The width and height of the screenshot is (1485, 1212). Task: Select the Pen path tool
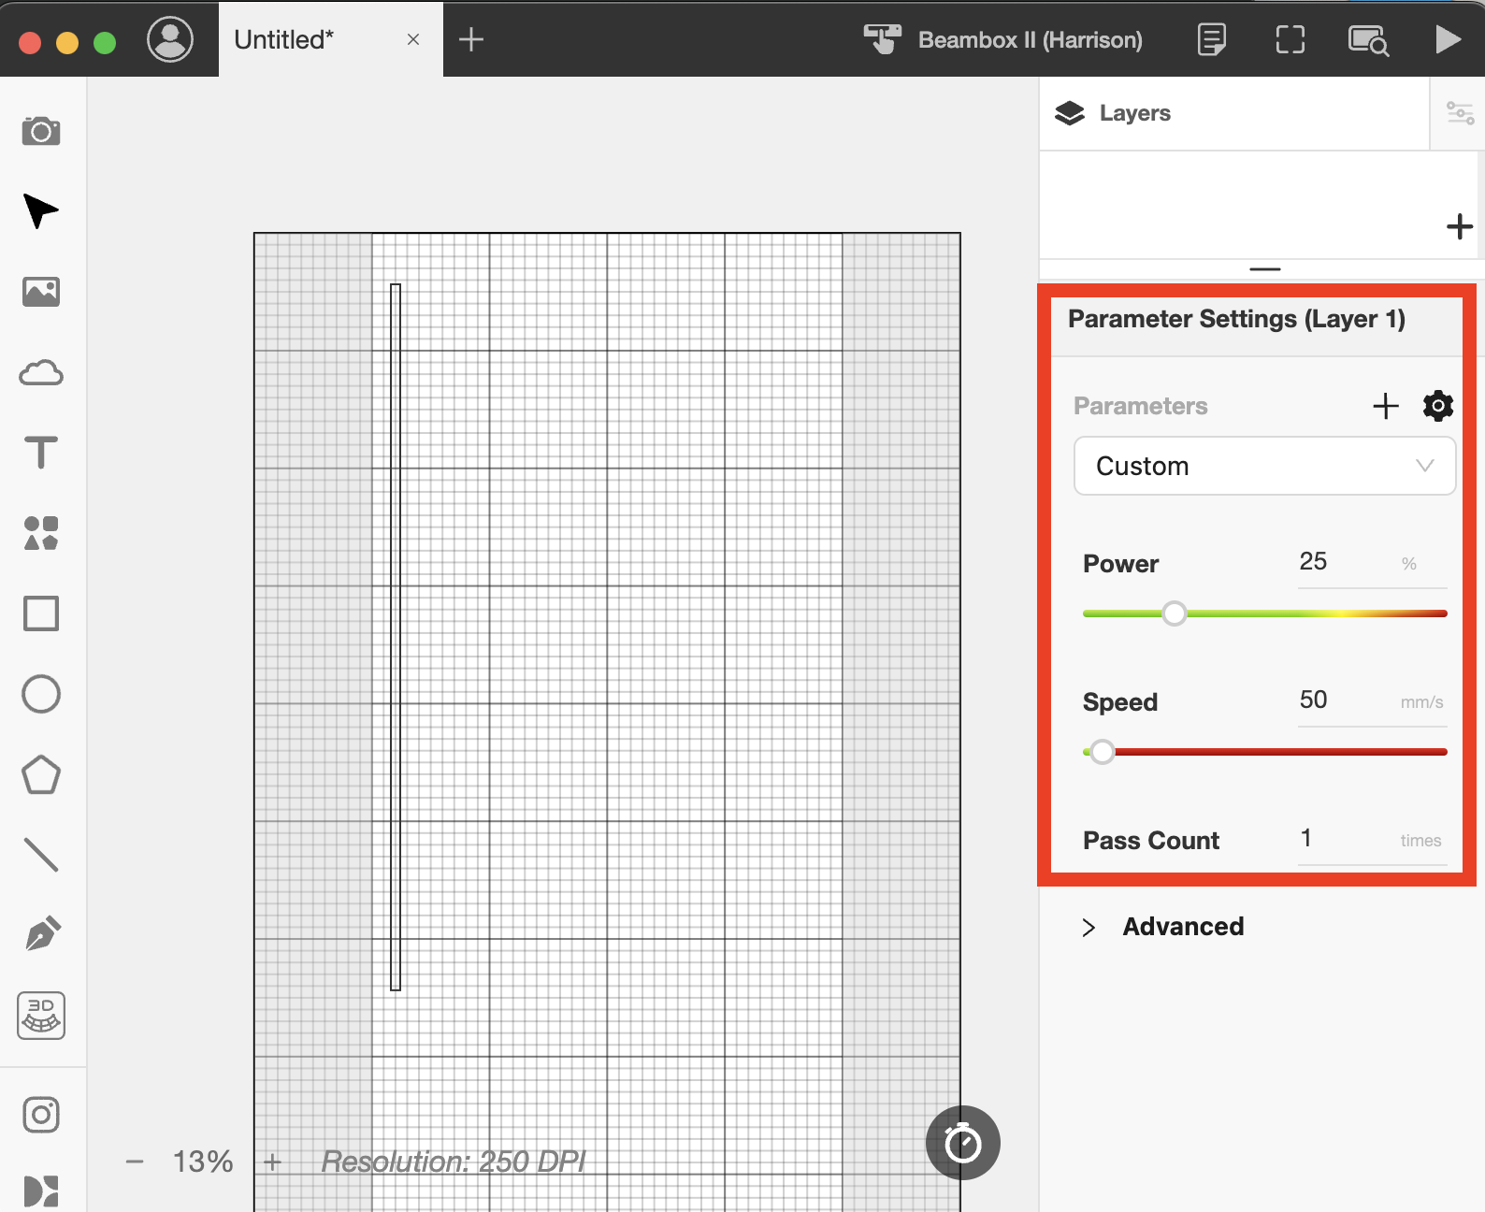click(43, 933)
